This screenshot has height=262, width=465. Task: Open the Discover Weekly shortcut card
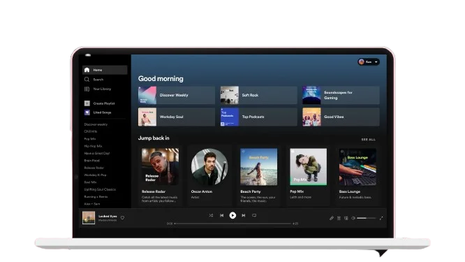[177, 95]
